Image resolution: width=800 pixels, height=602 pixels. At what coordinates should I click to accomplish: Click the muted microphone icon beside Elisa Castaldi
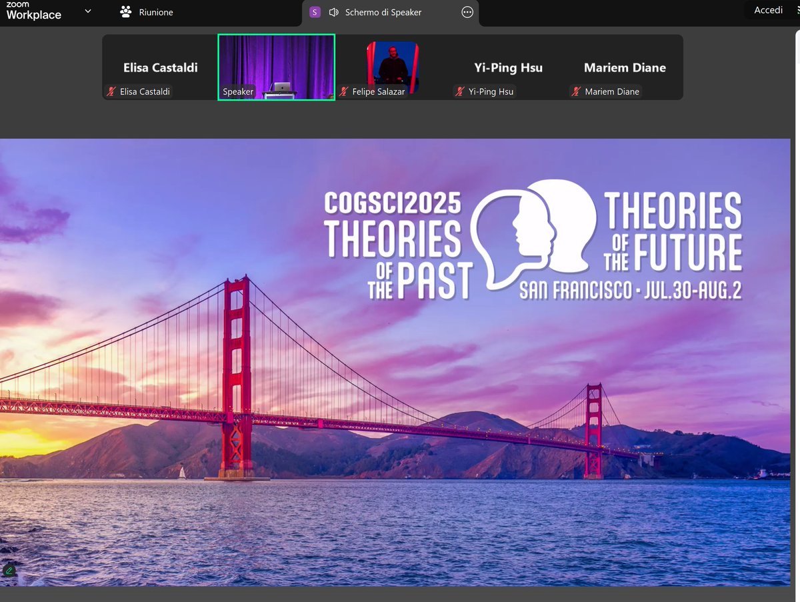tap(111, 92)
